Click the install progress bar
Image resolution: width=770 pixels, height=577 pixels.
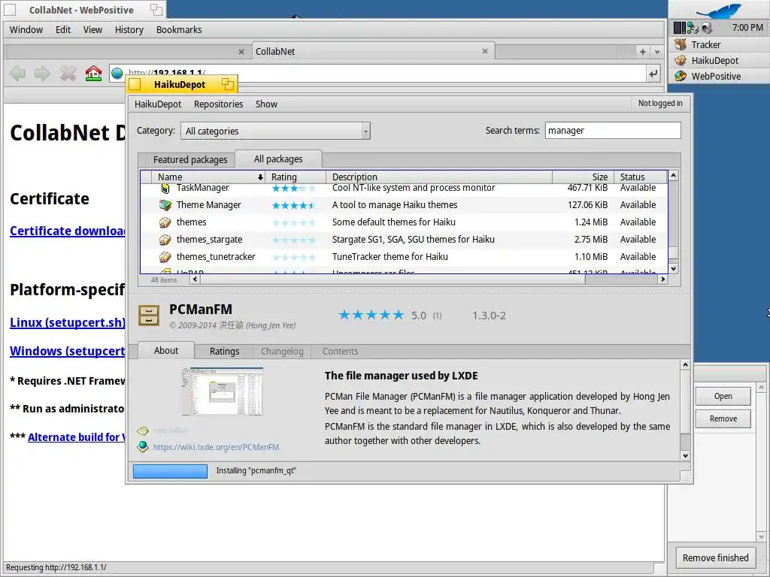tap(171, 471)
